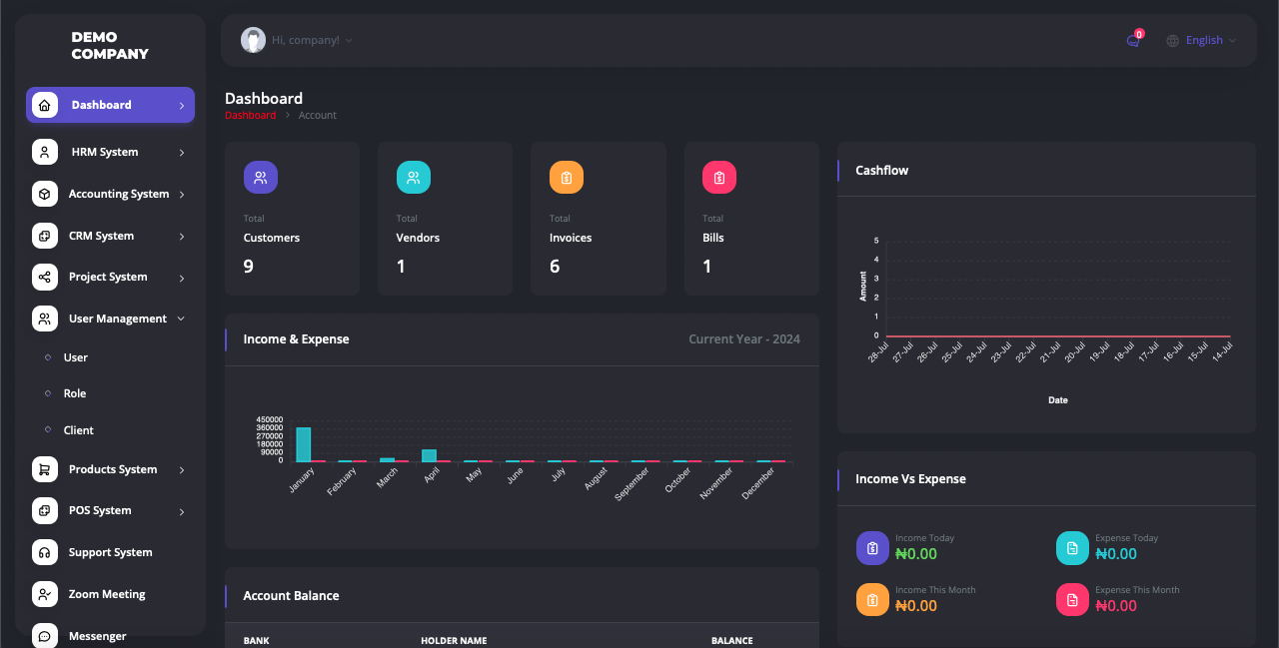Select Role under User Management
Viewport: 1279px width, 648px height.
pos(75,393)
